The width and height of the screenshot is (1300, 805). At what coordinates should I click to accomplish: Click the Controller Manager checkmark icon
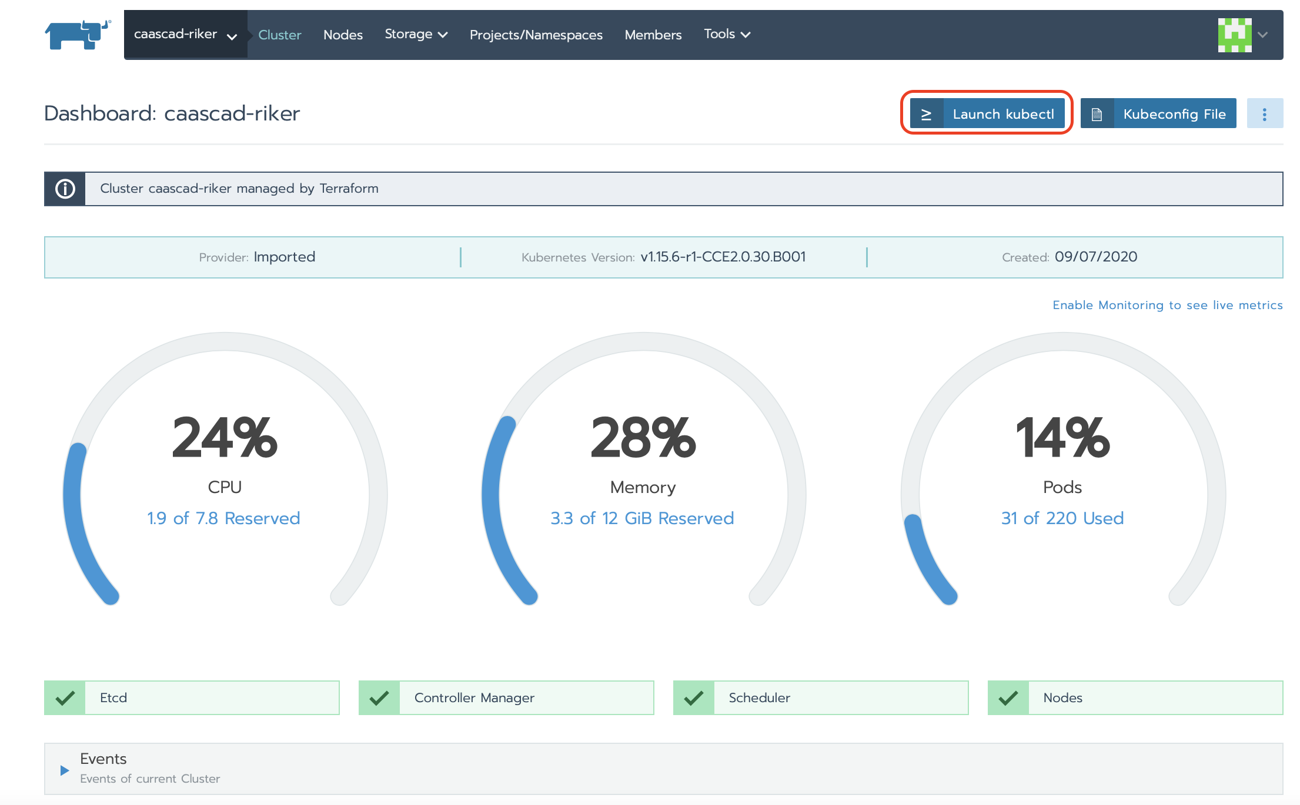pos(379,697)
